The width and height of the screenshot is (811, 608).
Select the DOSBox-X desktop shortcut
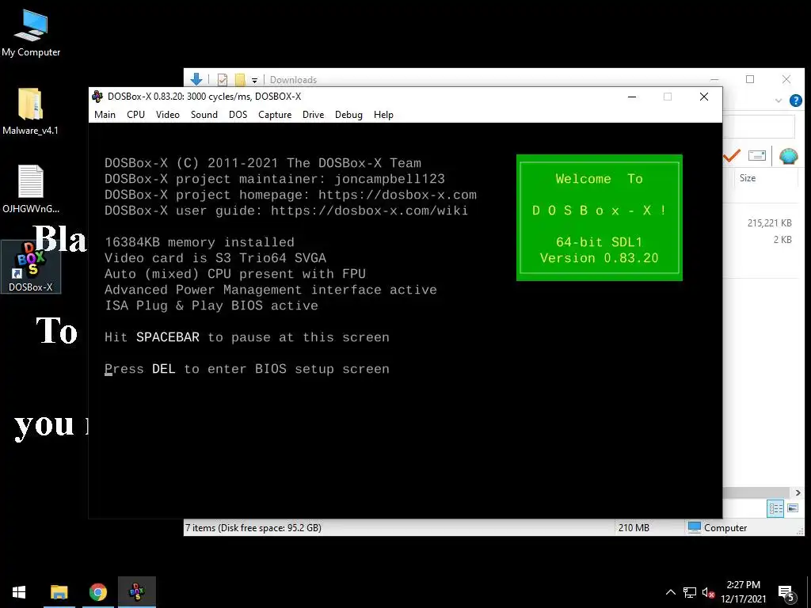coord(31,268)
